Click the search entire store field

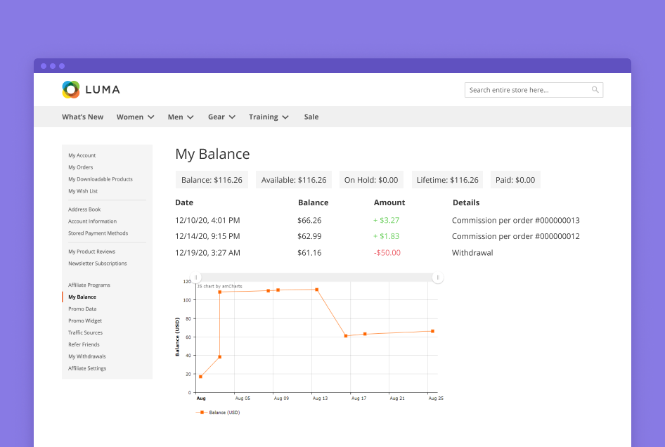[x=527, y=90]
